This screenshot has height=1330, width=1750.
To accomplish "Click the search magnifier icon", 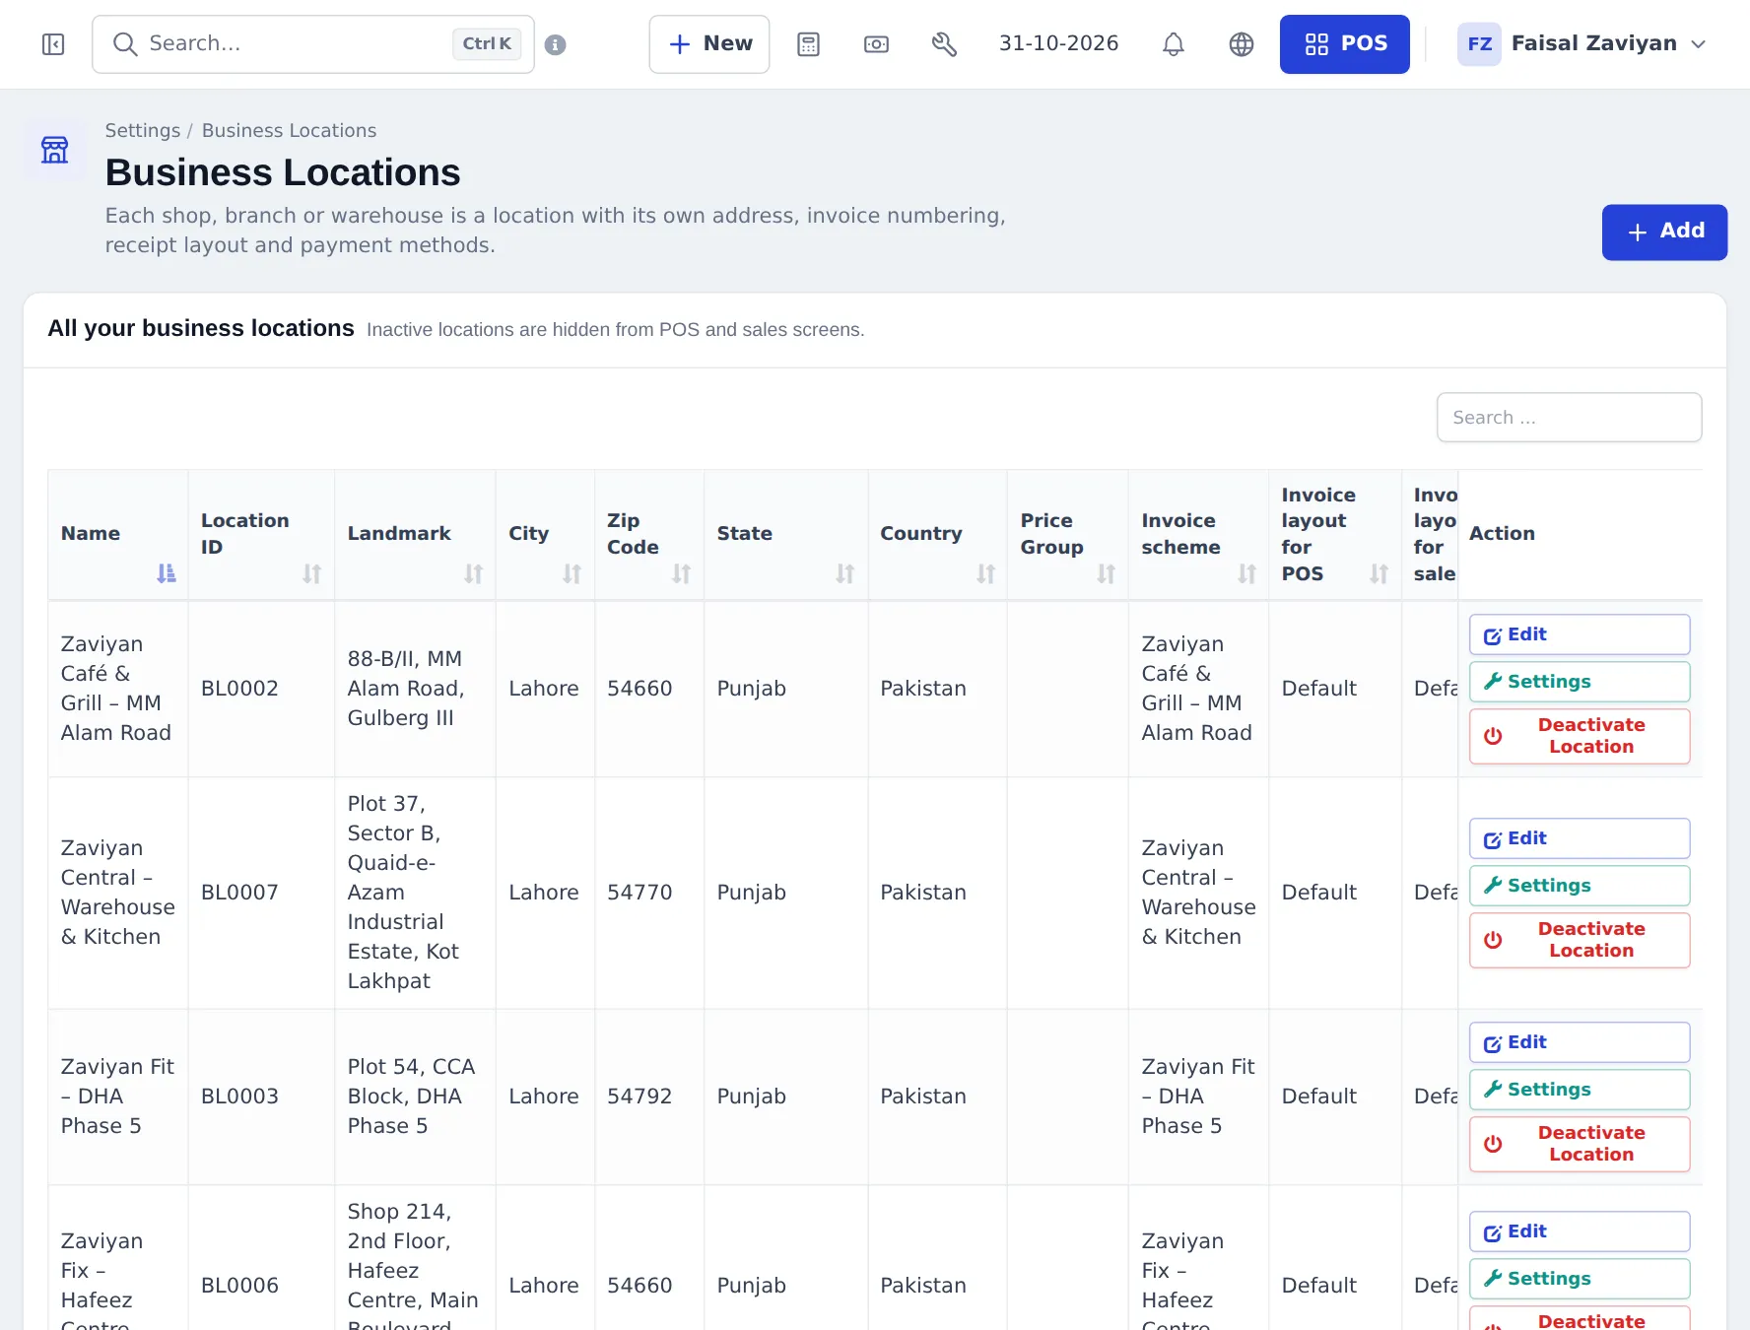I will click(124, 44).
